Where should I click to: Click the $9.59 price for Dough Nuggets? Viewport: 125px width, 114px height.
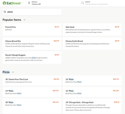click(x=57, y=55)
